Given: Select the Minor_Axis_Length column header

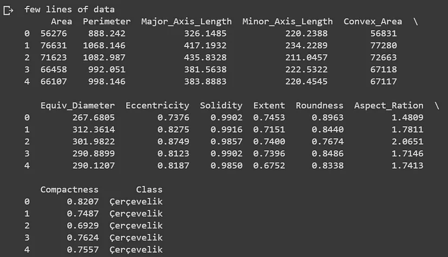Looking at the screenshot, I should click(287, 22).
